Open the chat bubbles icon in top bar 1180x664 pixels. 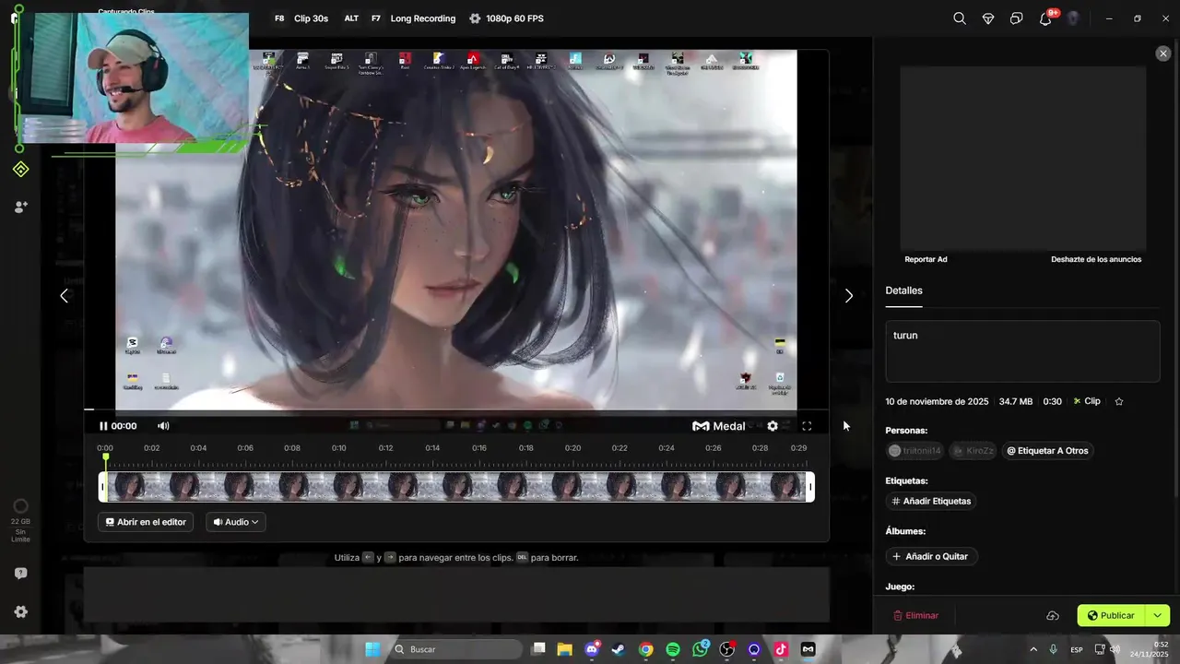(1017, 18)
